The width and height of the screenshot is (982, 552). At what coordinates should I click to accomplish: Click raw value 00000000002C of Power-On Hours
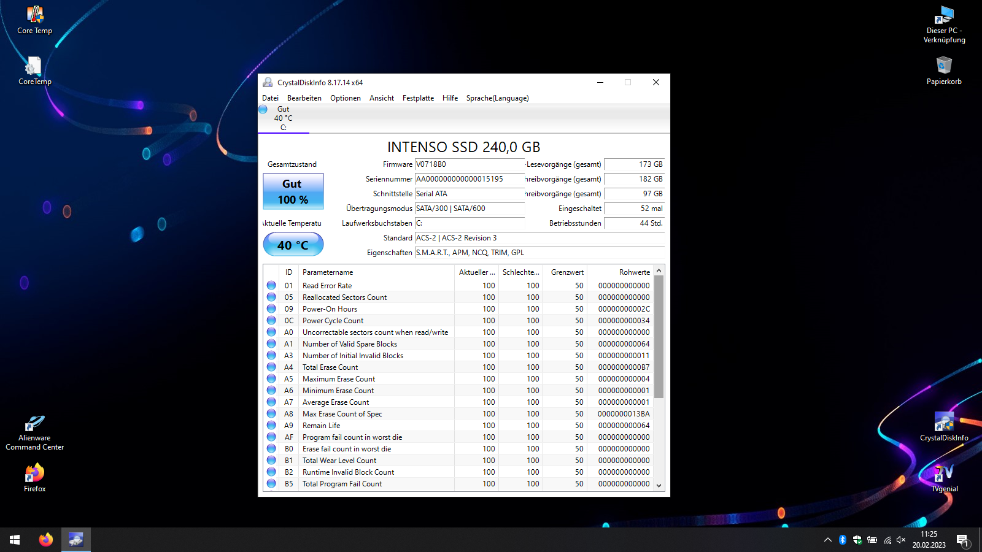624,309
